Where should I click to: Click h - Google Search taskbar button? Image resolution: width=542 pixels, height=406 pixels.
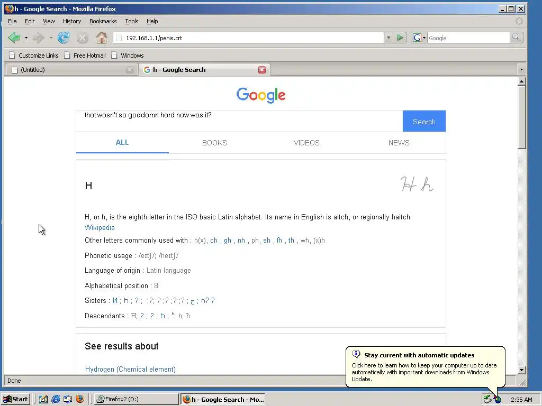pos(223,399)
